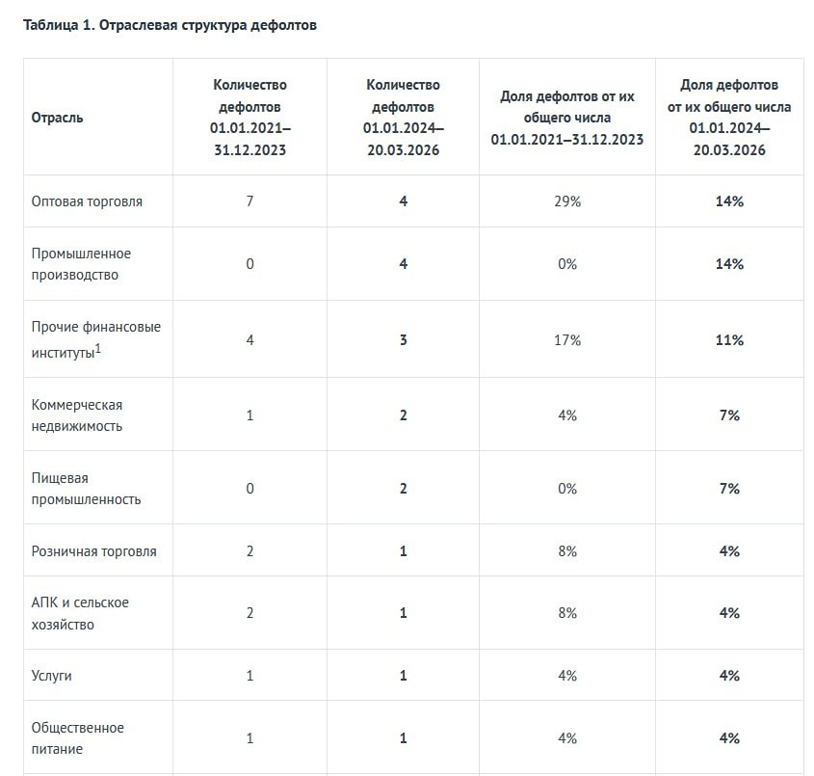The image size is (814, 776).
Task: Select the 'Общественное питание' row label
Action: 77,738
